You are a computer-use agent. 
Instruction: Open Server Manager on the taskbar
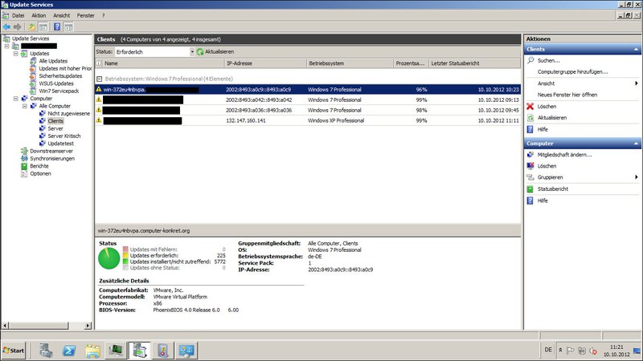(x=46, y=351)
